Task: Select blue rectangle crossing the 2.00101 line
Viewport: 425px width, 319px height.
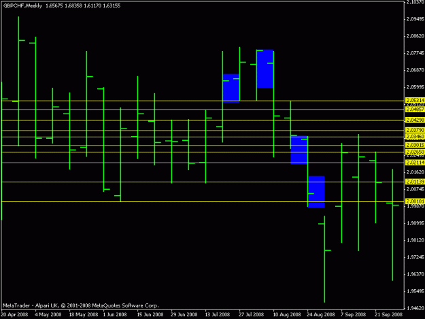Action: pyautogui.click(x=316, y=192)
